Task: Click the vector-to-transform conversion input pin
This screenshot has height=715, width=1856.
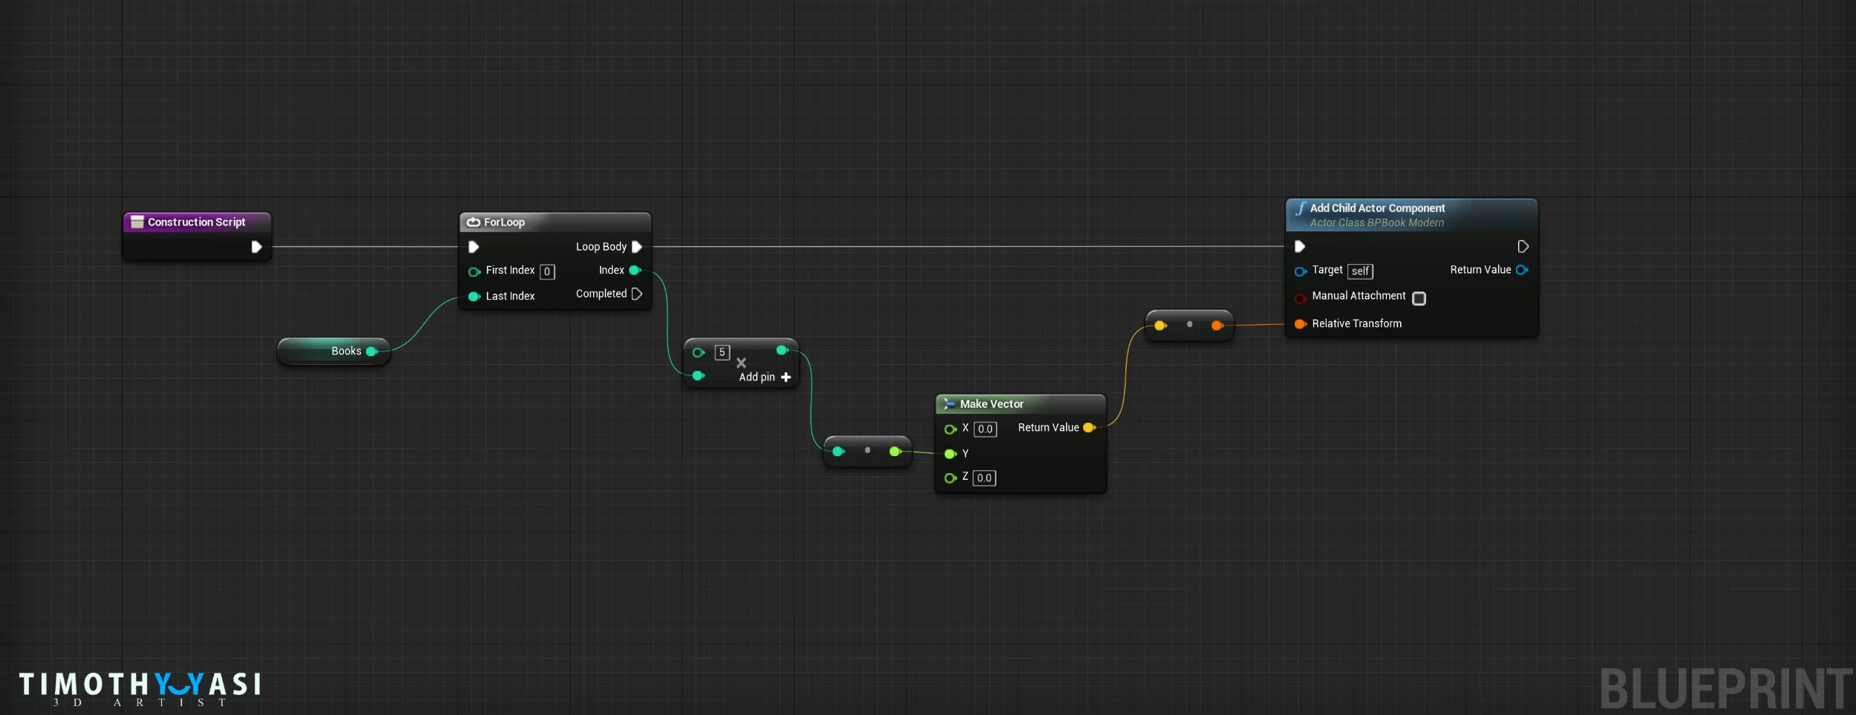Action: 1160,326
